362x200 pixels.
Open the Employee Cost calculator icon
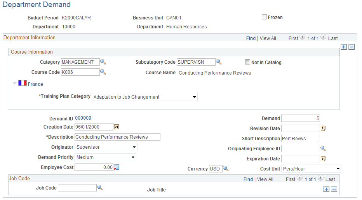(116, 167)
